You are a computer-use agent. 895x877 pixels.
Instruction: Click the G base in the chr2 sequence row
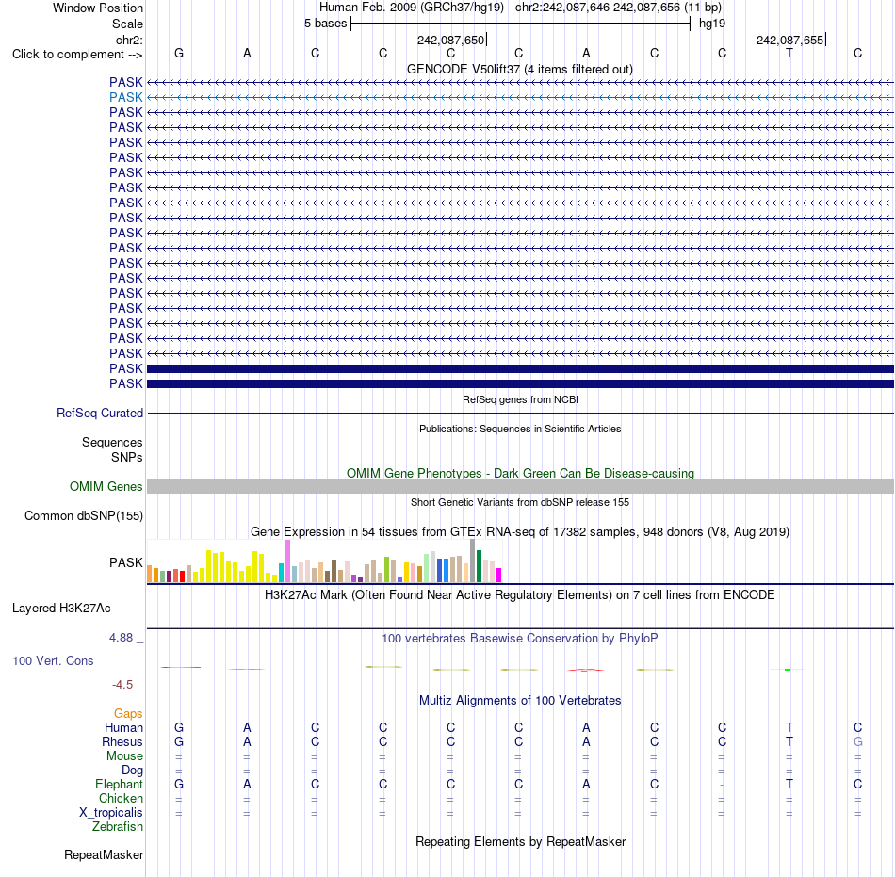179,53
